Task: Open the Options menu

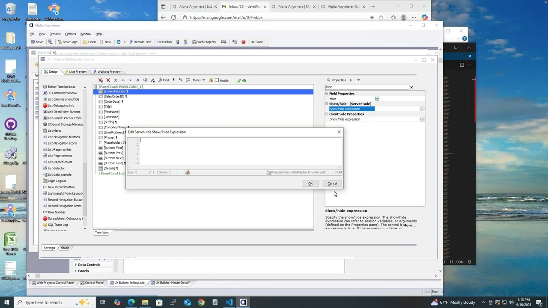Action: 70,34
